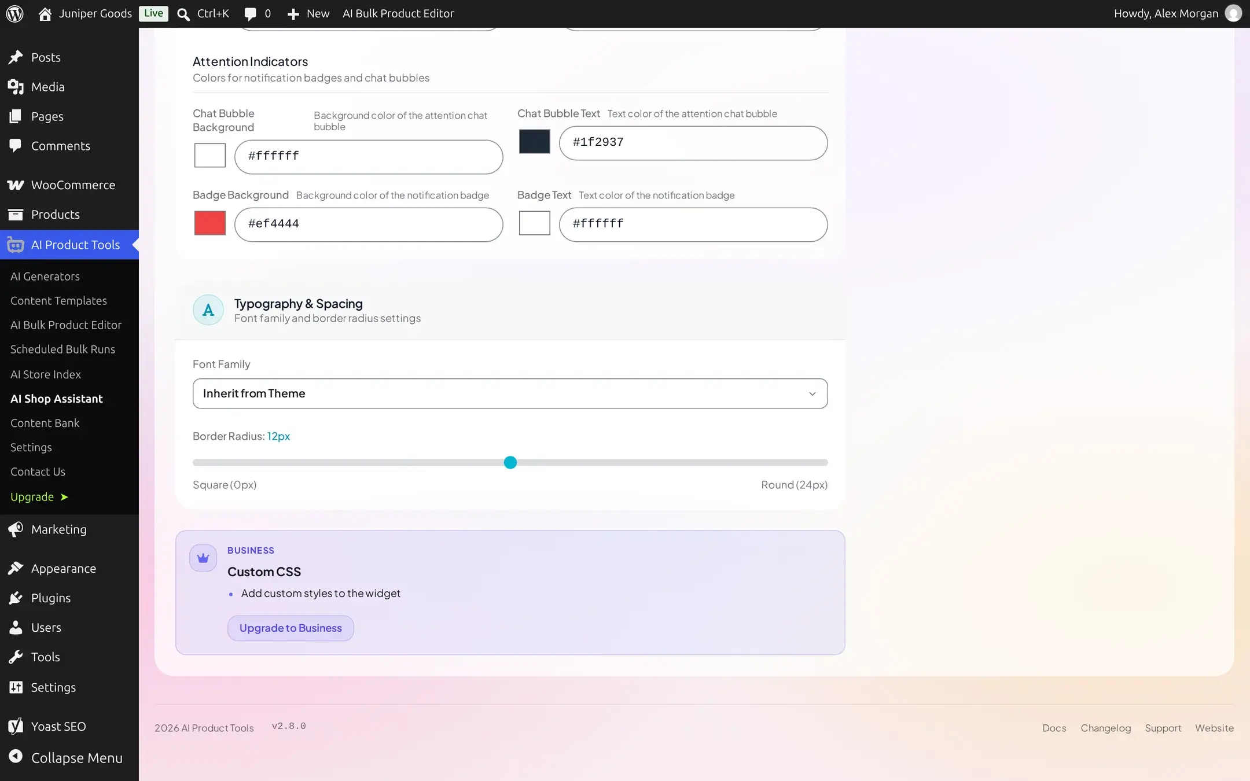Click the #ef4444 hex input field

coord(369,224)
